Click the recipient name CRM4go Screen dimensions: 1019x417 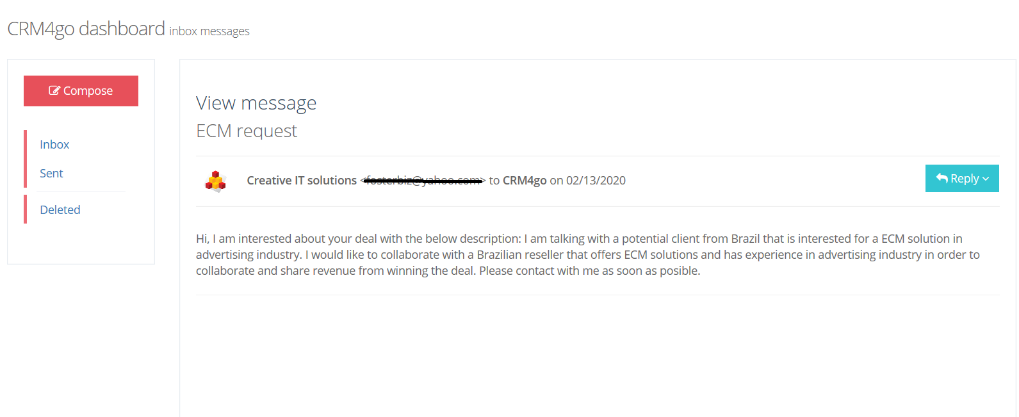pyautogui.click(x=525, y=181)
